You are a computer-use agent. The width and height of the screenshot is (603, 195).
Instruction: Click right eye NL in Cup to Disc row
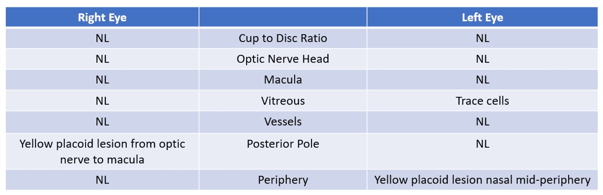point(102,38)
